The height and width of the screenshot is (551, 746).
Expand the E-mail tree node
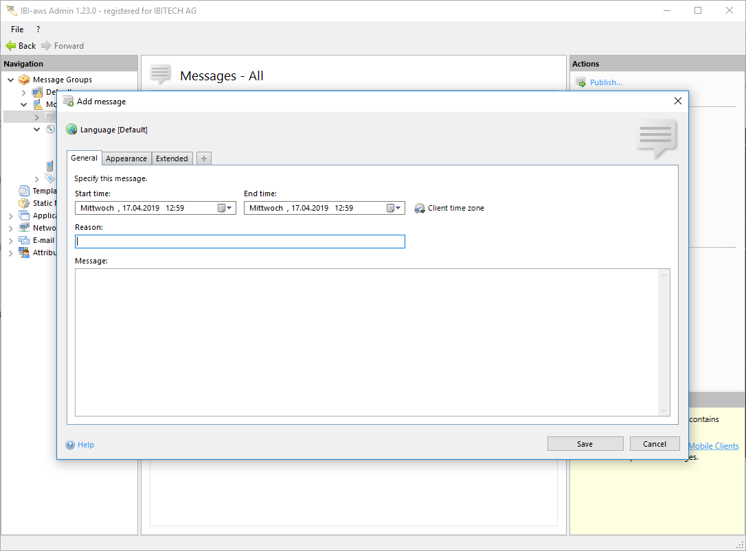pos(11,241)
